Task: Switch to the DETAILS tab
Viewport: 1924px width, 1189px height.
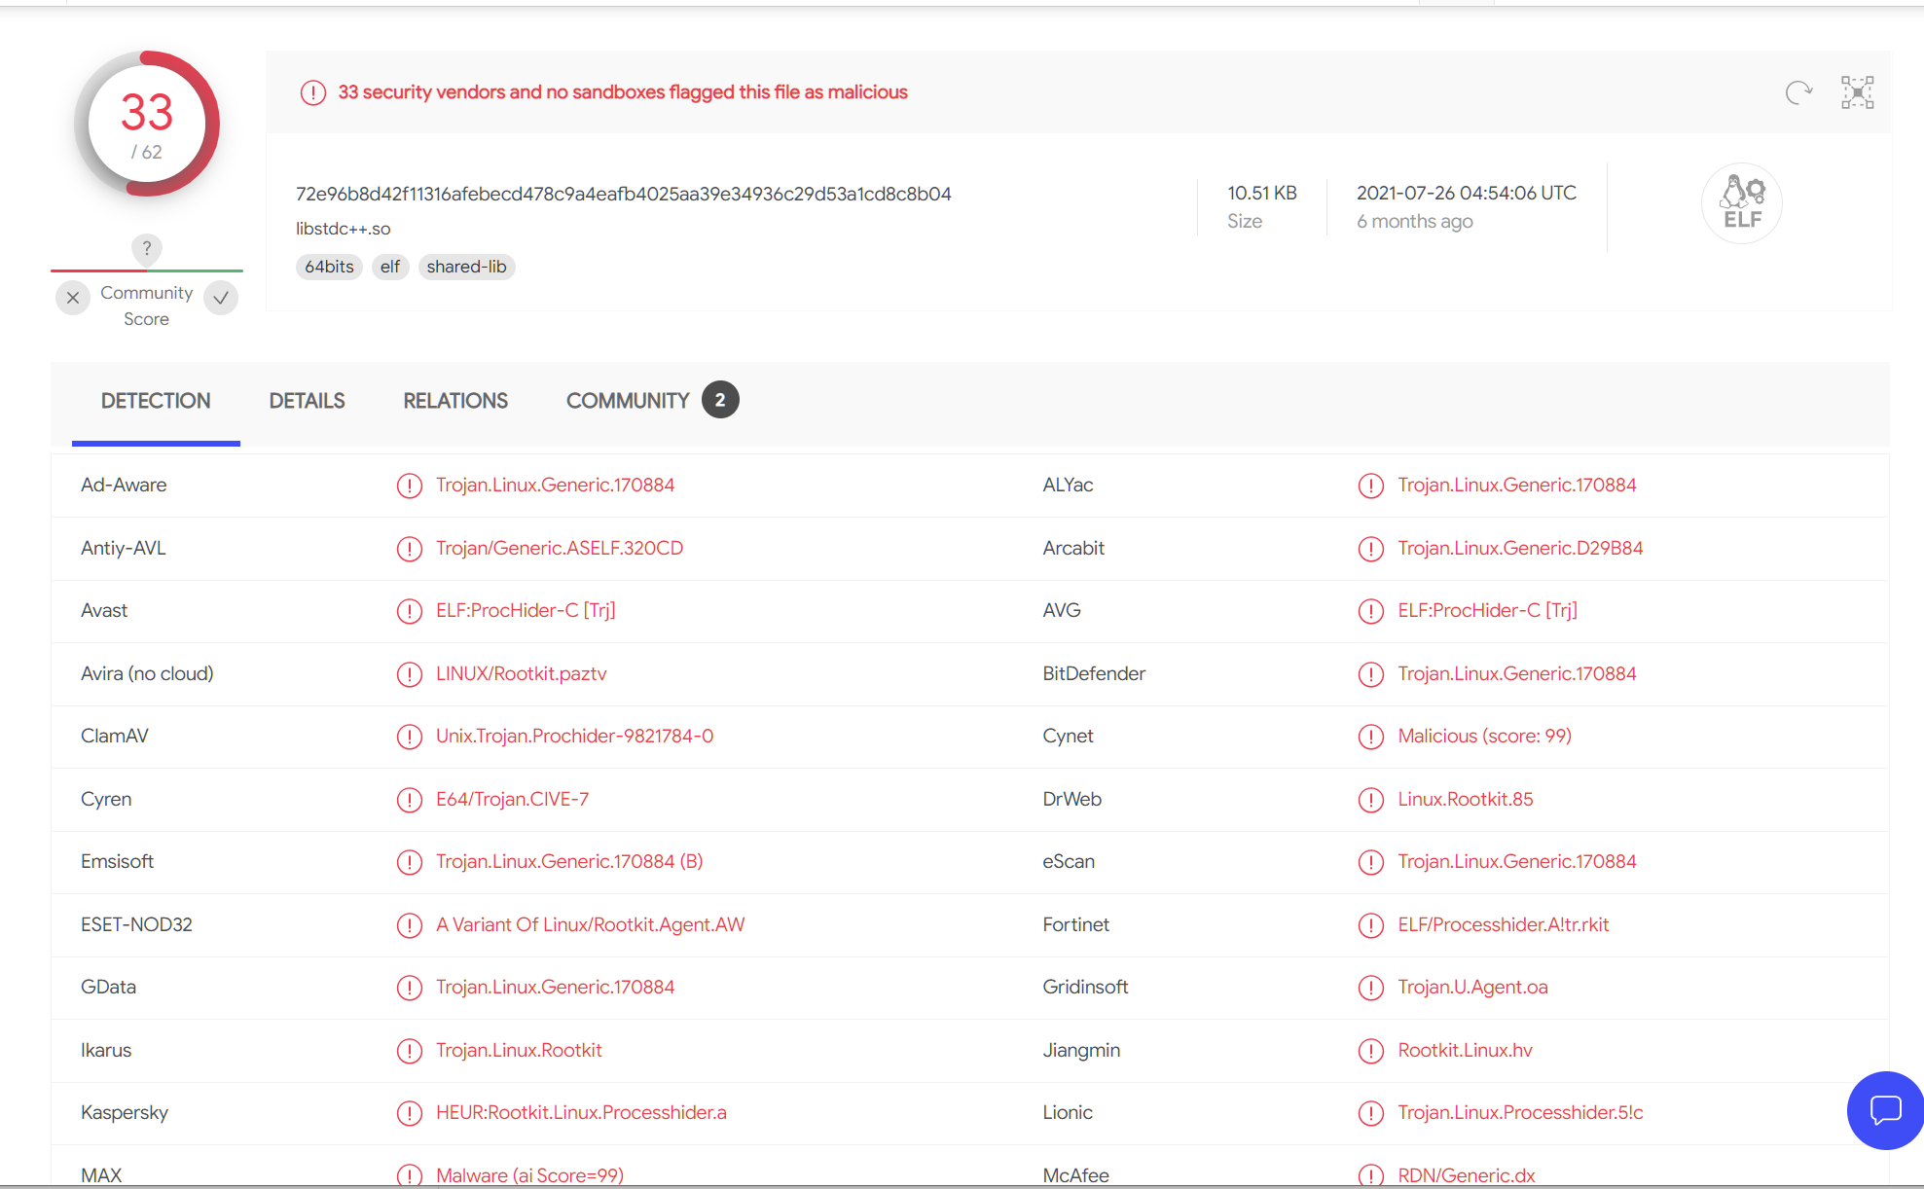Action: coord(307,401)
